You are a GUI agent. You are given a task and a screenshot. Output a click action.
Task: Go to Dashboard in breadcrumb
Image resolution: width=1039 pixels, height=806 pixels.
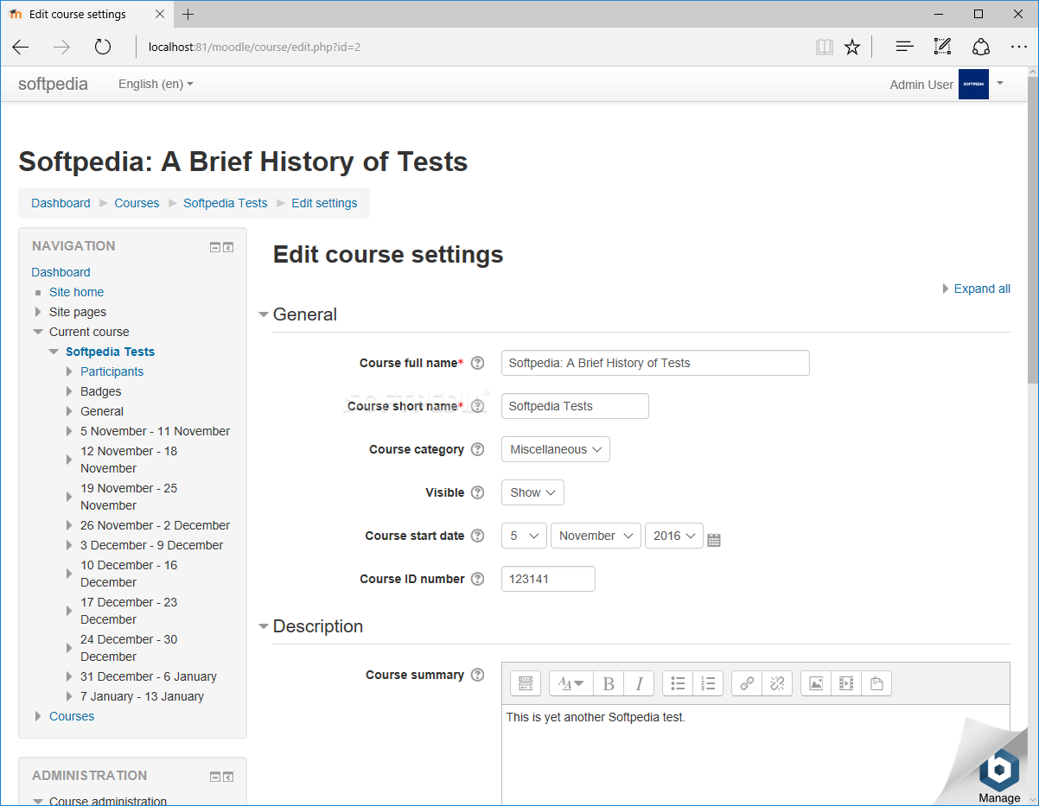click(x=61, y=203)
